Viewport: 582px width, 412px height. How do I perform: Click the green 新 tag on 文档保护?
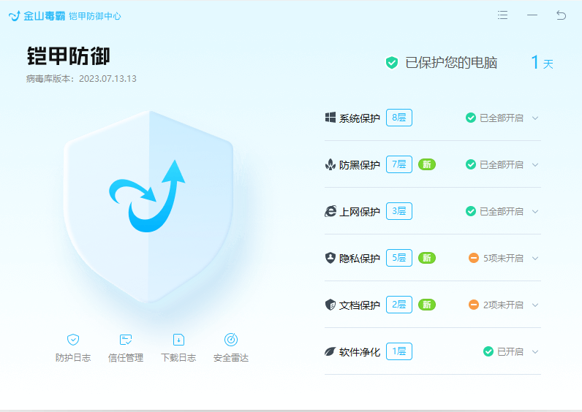(427, 305)
